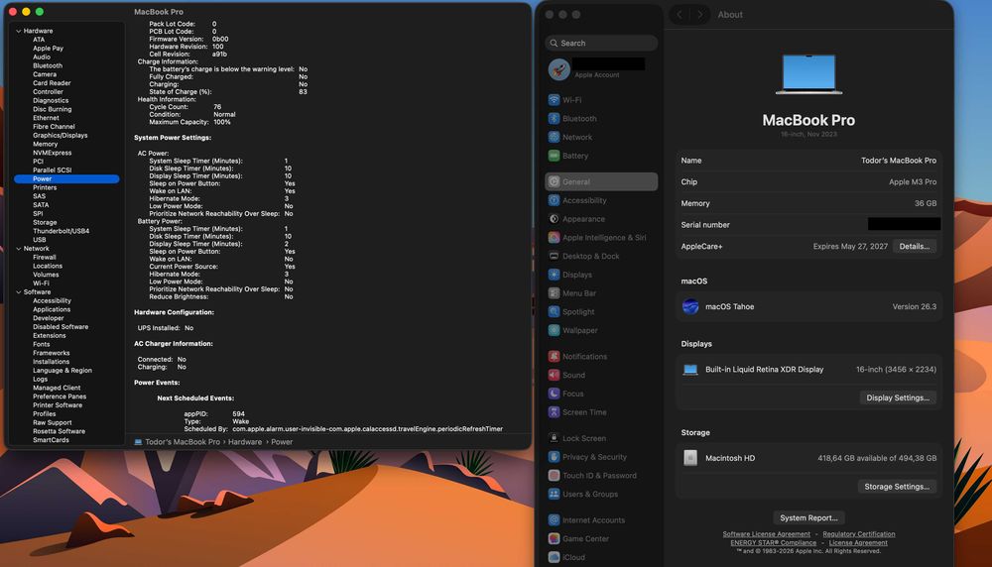Select Firewall under Network tree
992x567 pixels.
45,258
